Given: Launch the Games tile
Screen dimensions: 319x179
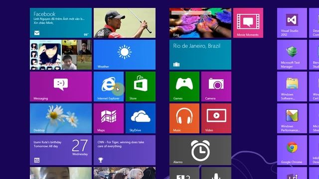Looking at the screenshot, I should pos(184,87).
